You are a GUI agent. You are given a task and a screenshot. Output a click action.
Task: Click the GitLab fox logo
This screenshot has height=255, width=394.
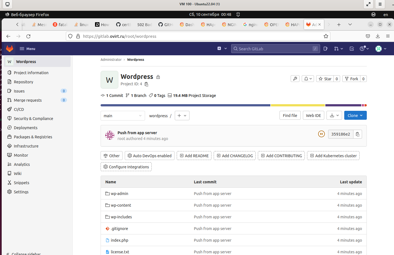click(x=10, y=49)
